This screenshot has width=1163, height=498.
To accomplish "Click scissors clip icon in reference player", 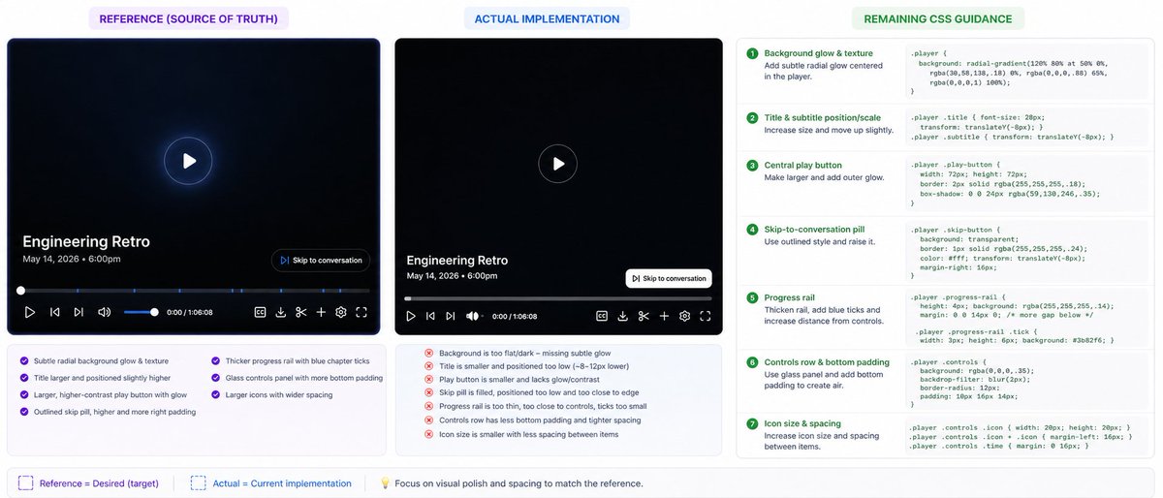I will (x=301, y=312).
